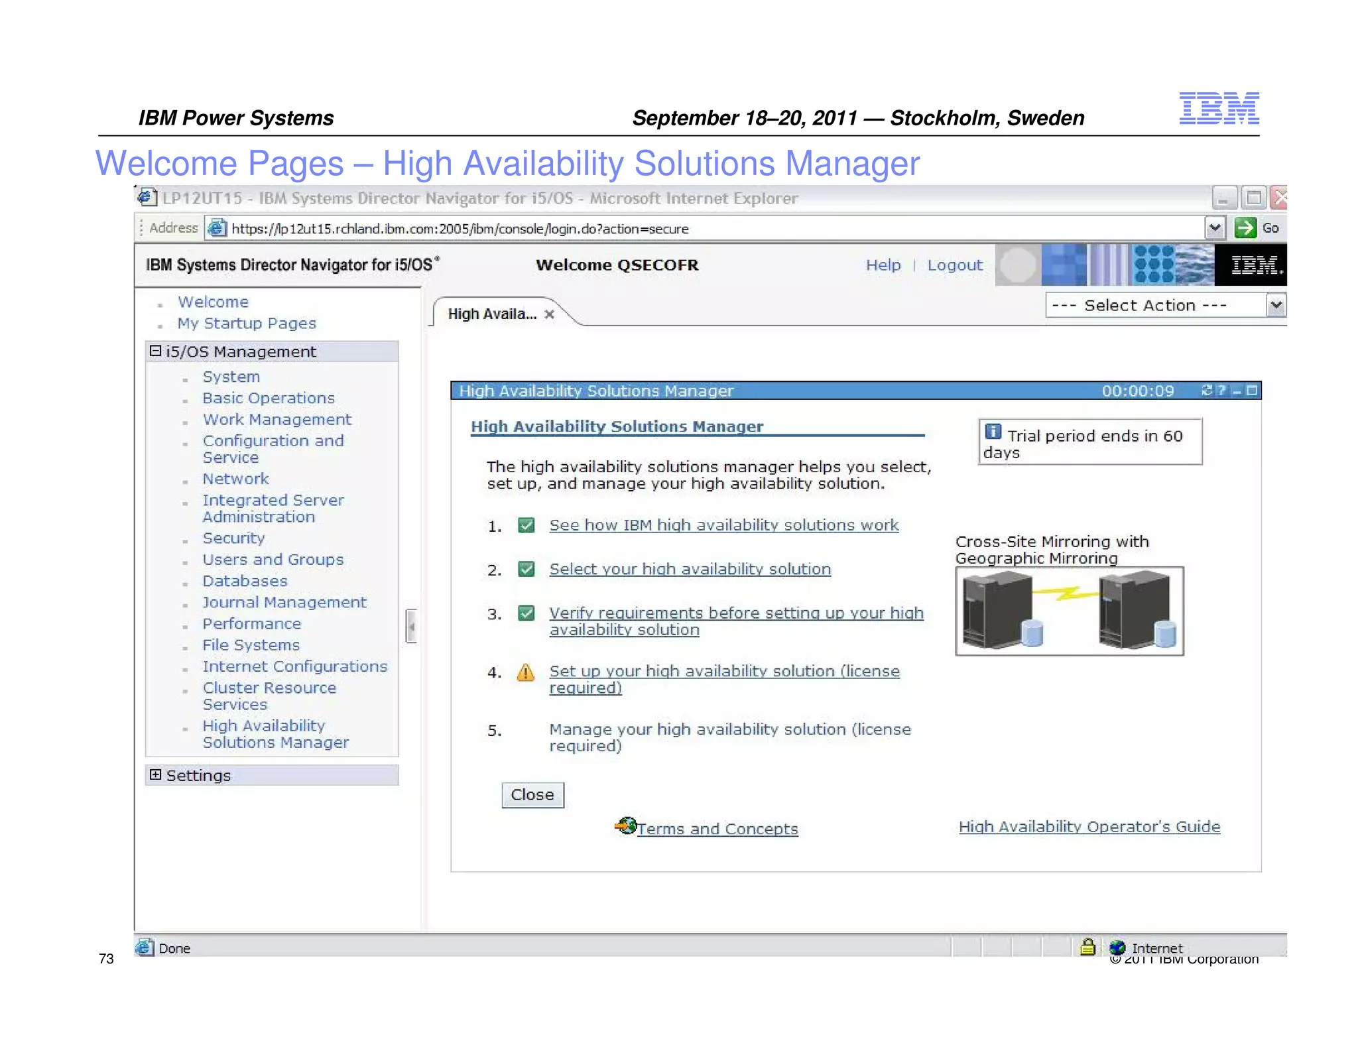1358x1049 pixels.
Task: Open Internet Configurations
Action: tap(295, 666)
